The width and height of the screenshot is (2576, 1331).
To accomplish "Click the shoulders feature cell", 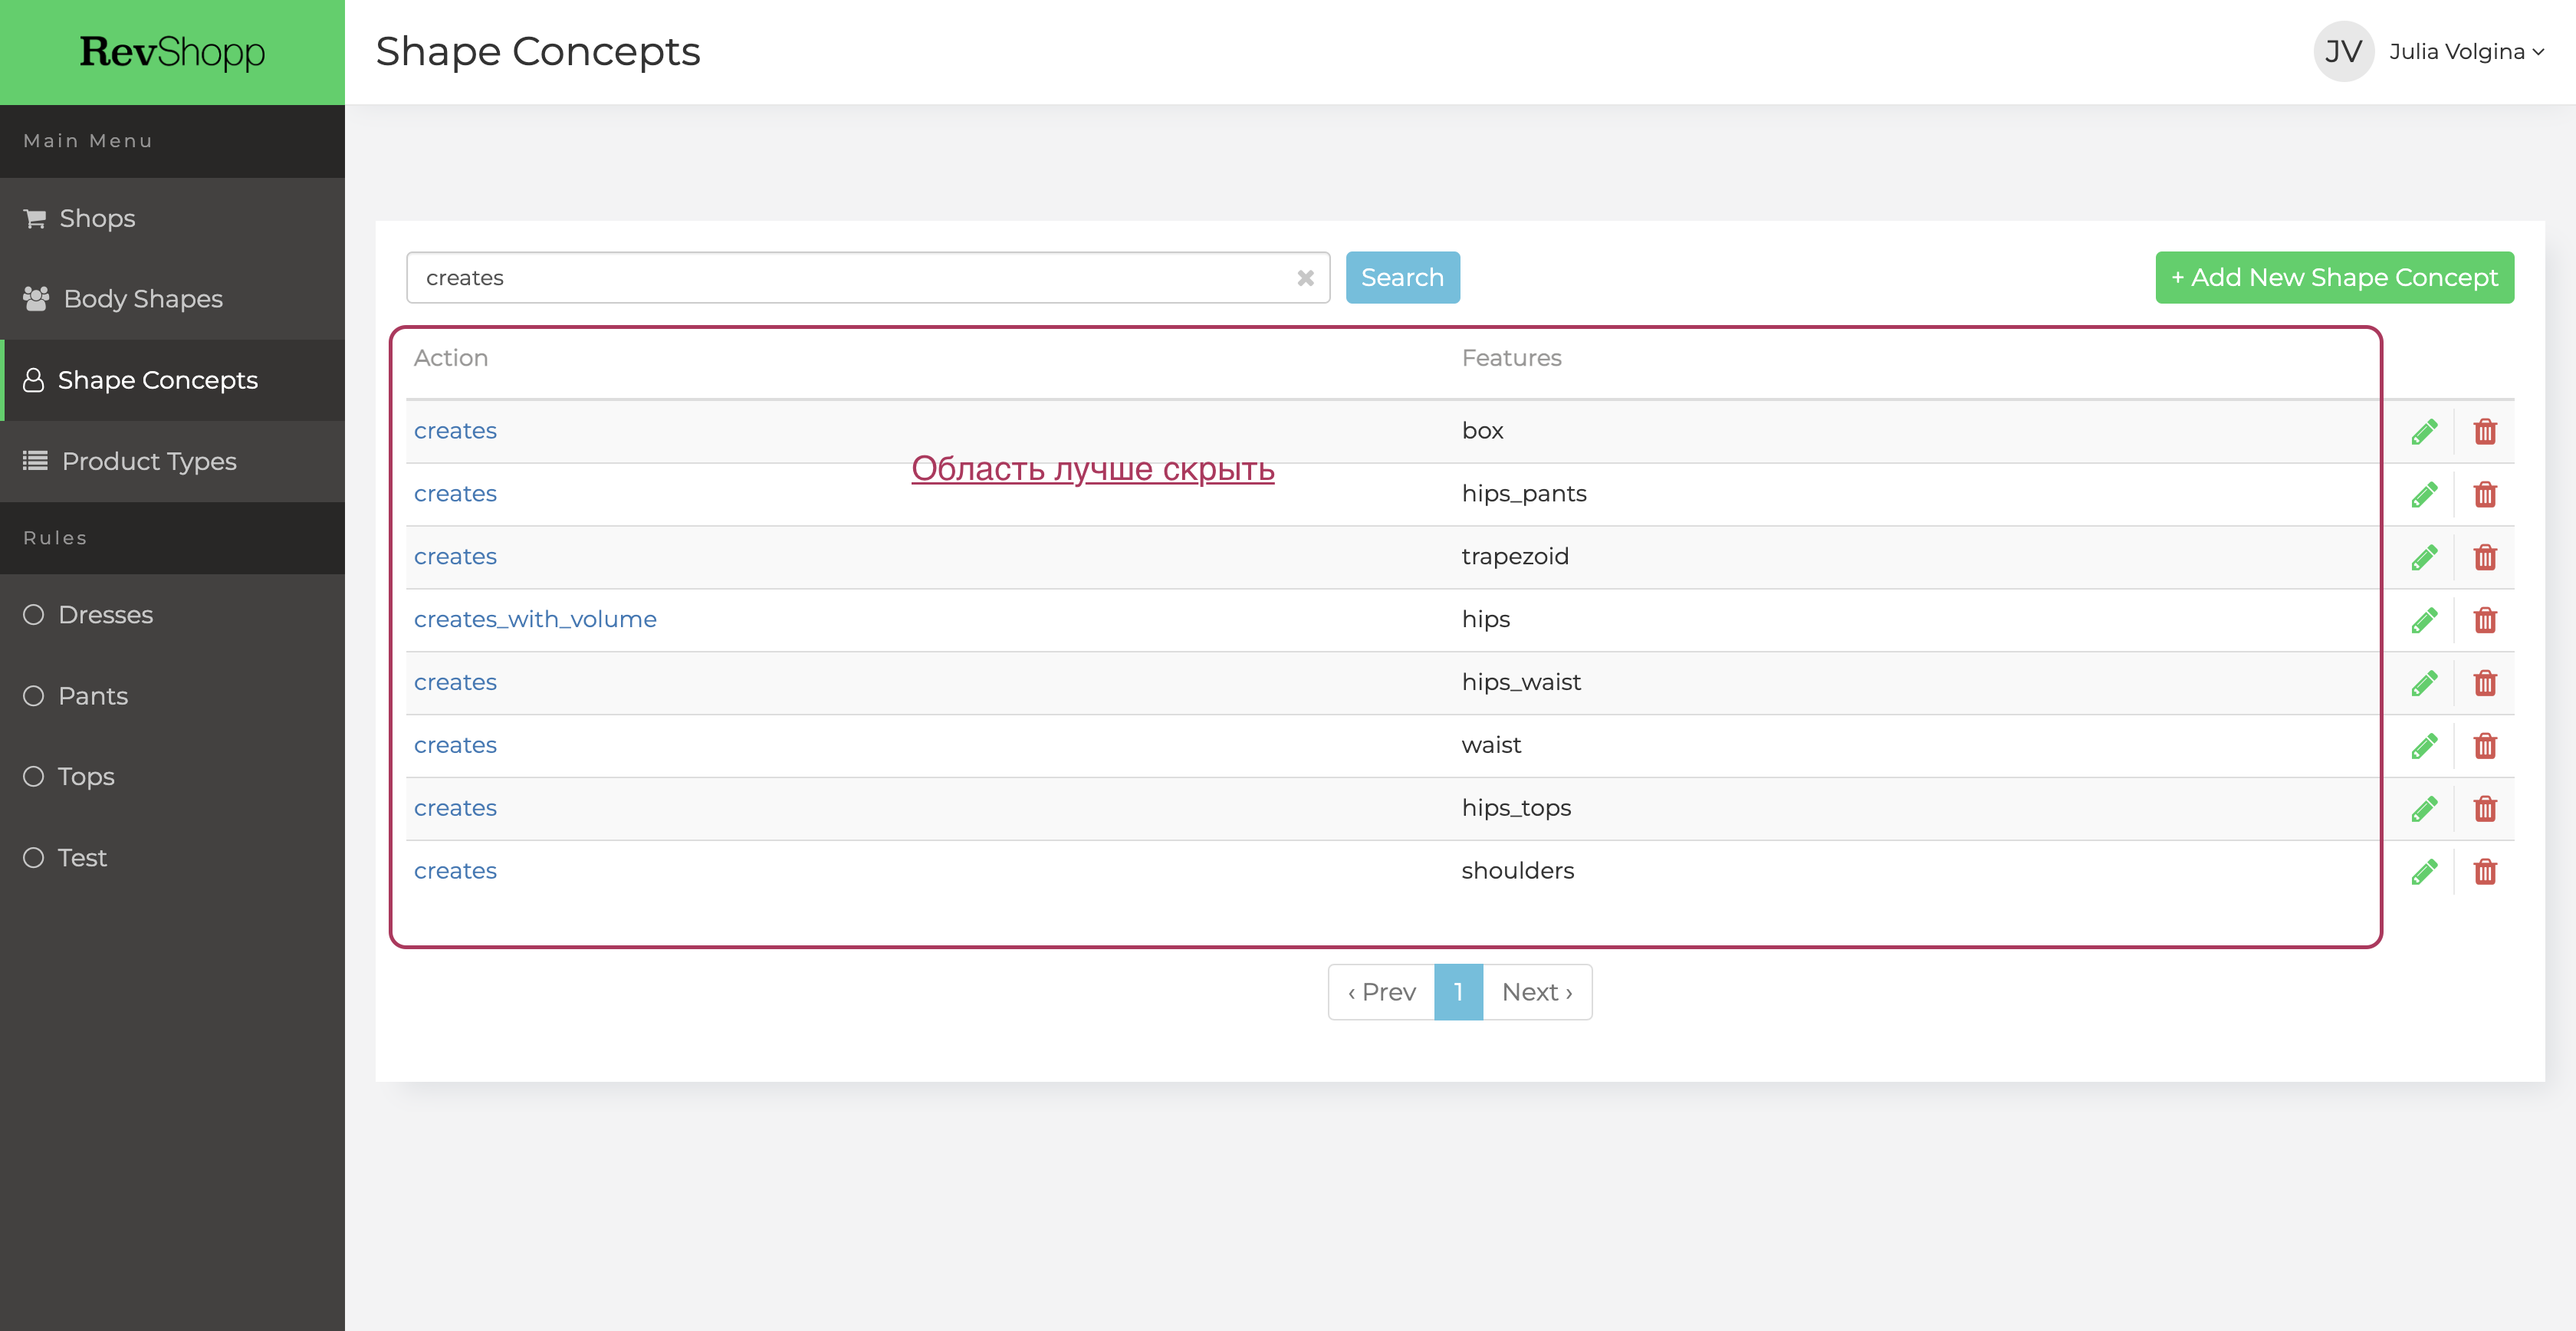I will point(1518,871).
